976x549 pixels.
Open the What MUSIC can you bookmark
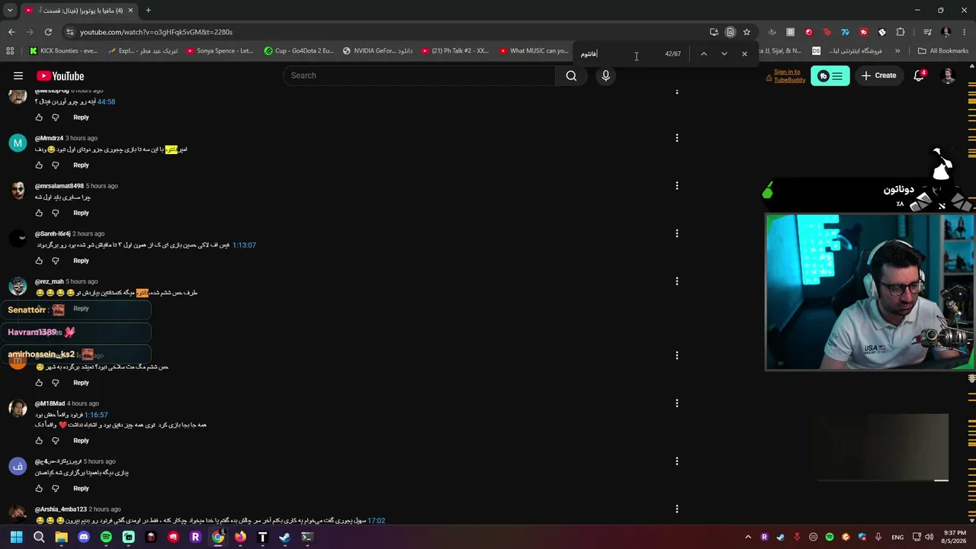[534, 51]
